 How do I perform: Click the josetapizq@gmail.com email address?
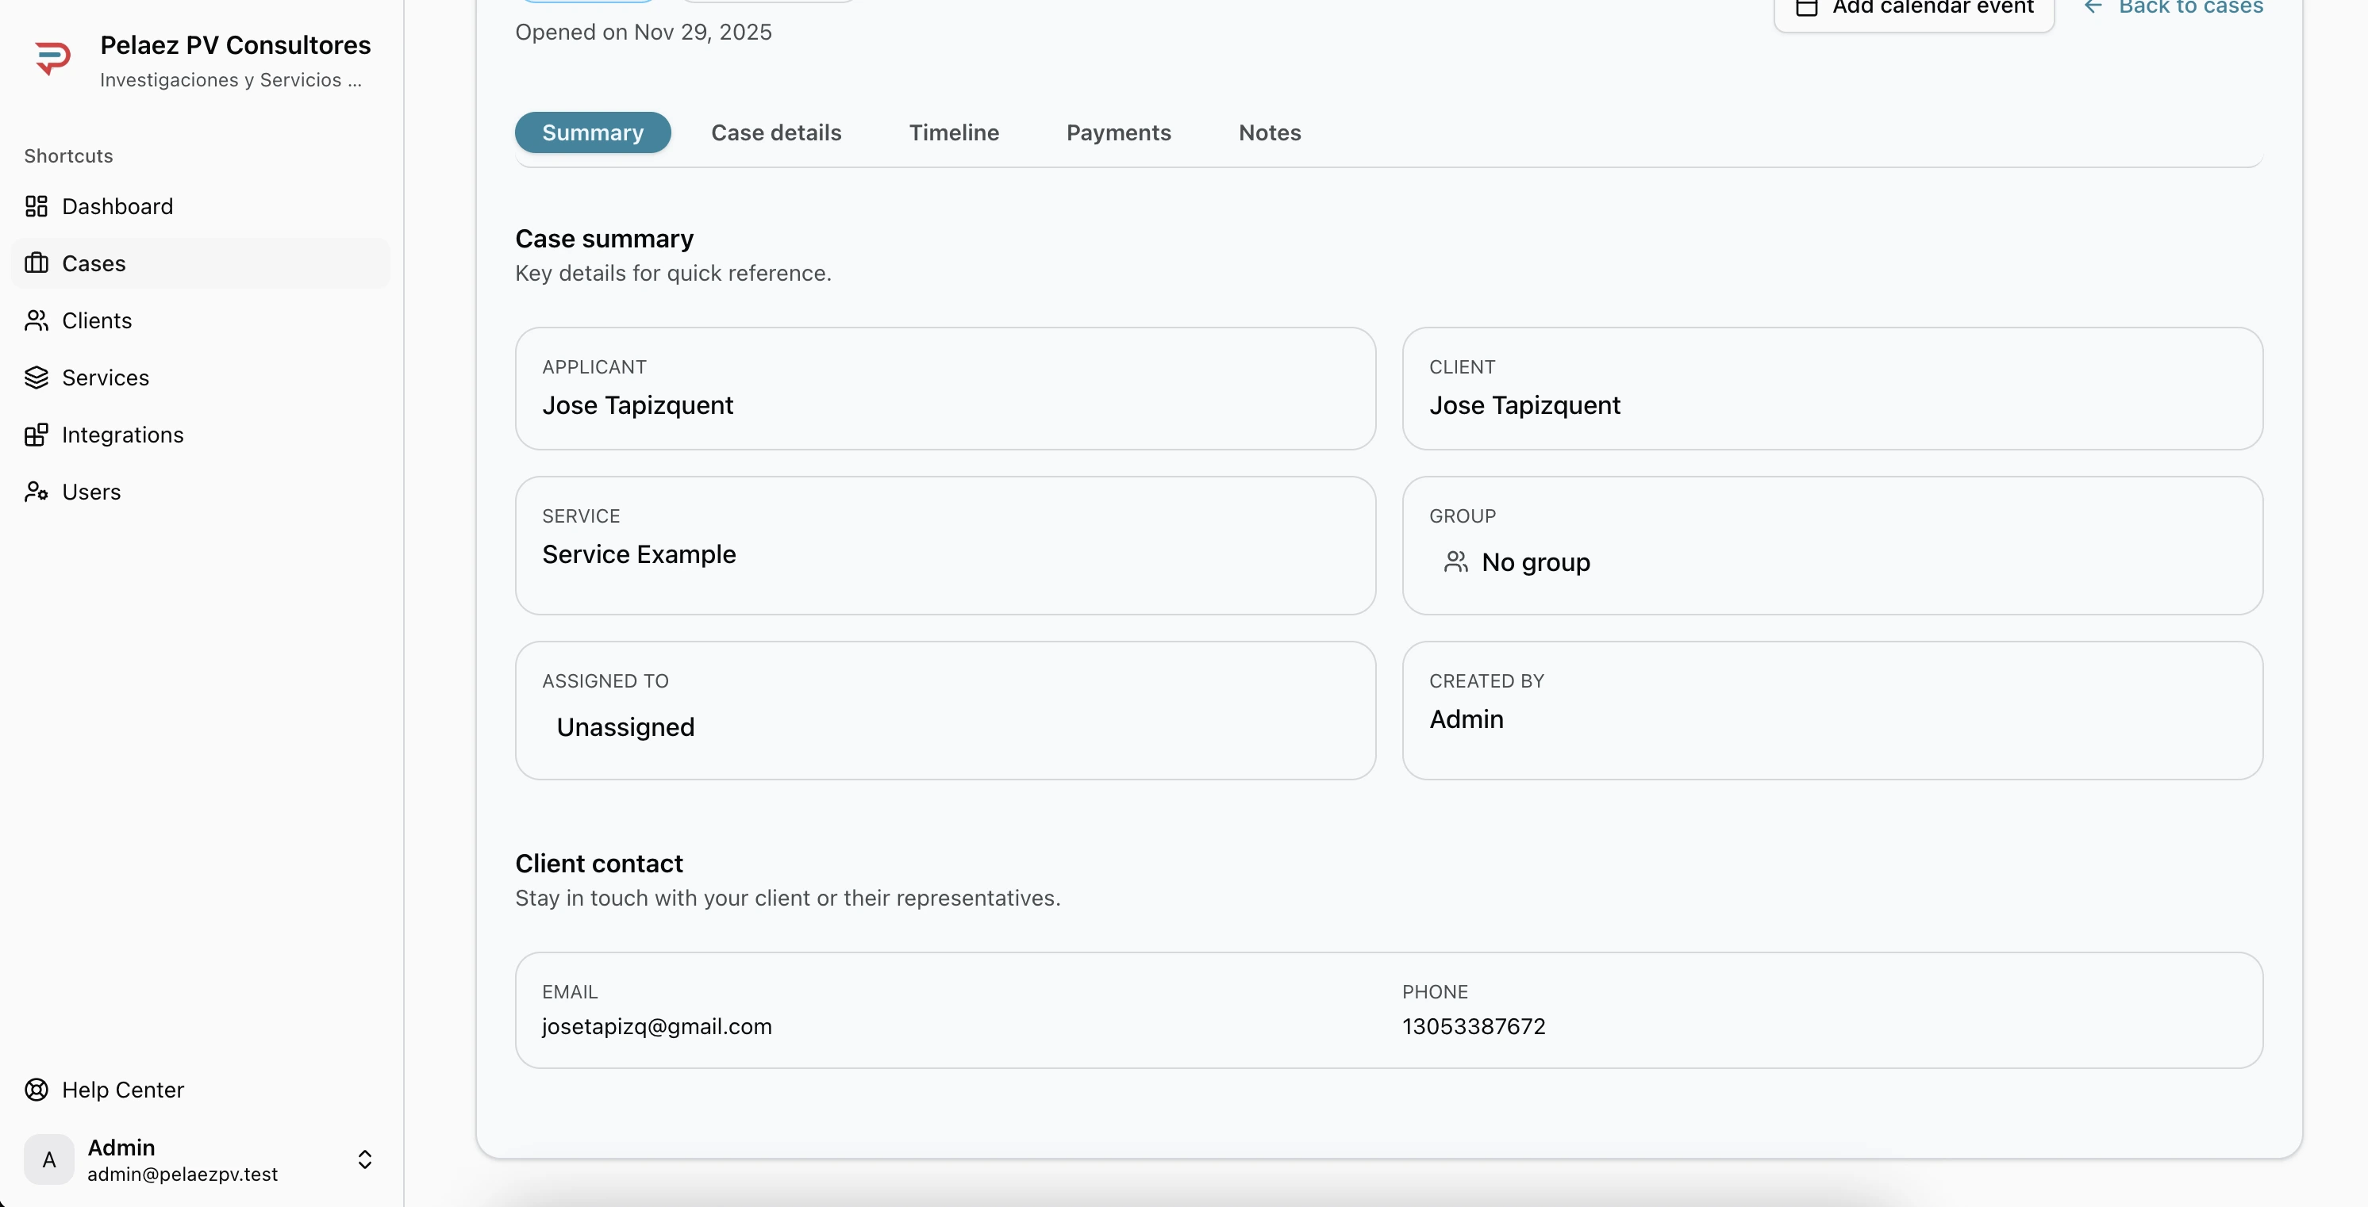coord(656,1026)
